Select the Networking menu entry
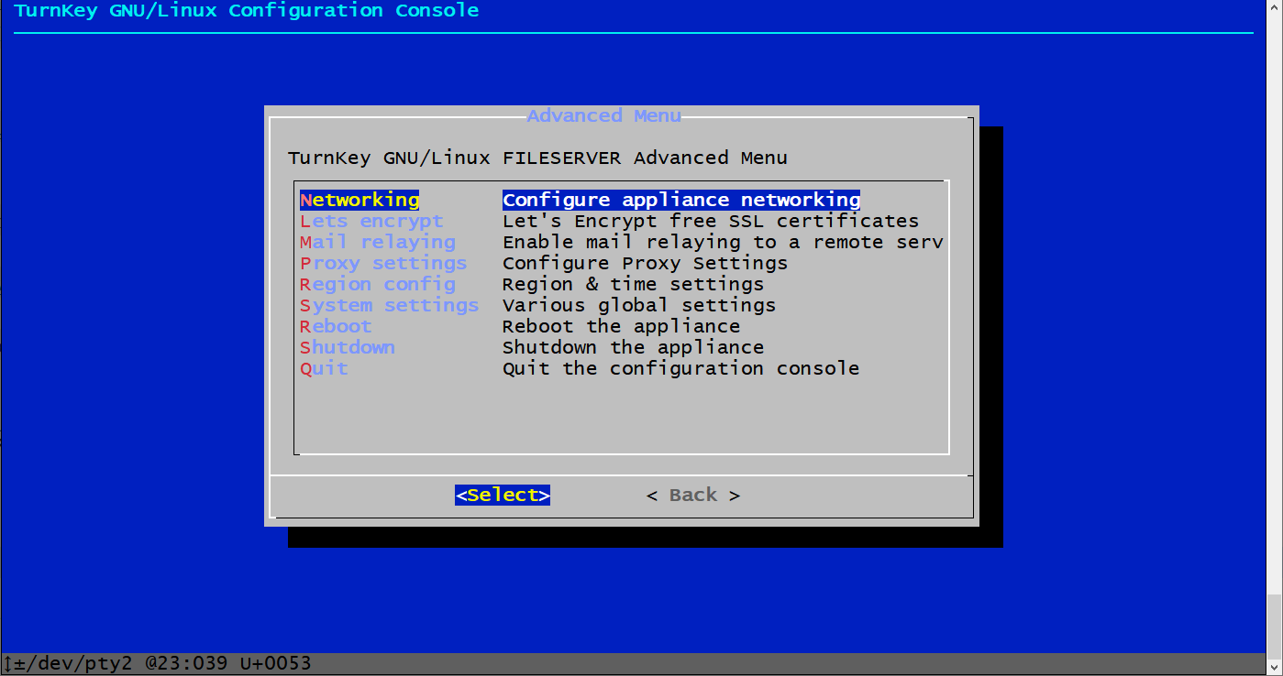Image resolution: width=1283 pixels, height=676 pixels. click(359, 199)
